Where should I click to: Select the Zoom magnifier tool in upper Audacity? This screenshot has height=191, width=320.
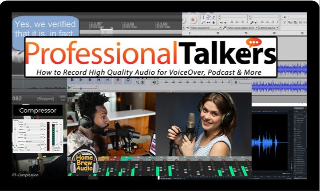click(x=203, y=23)
